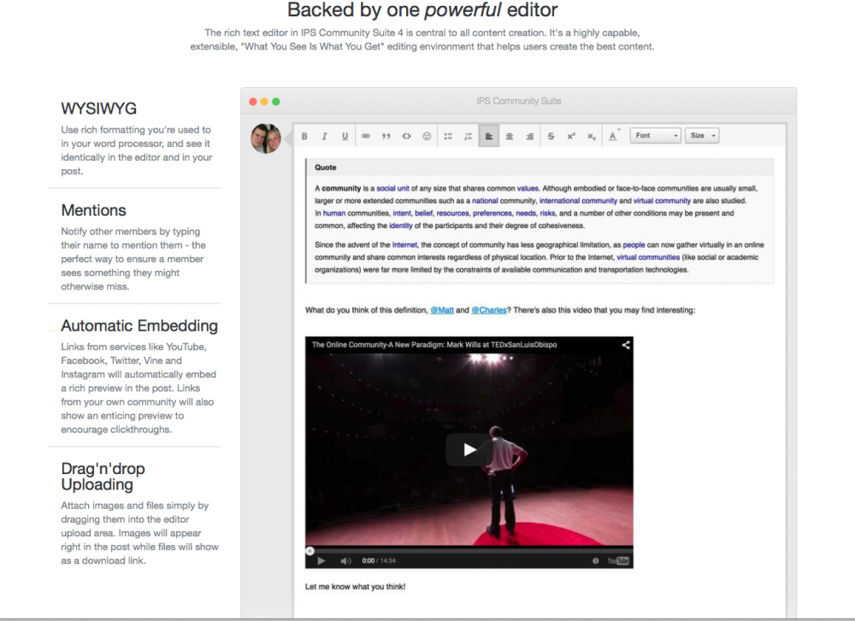Toggle the subscript formatting icon
The height and width of the screenshot is (621, 855).
[590, 136]
